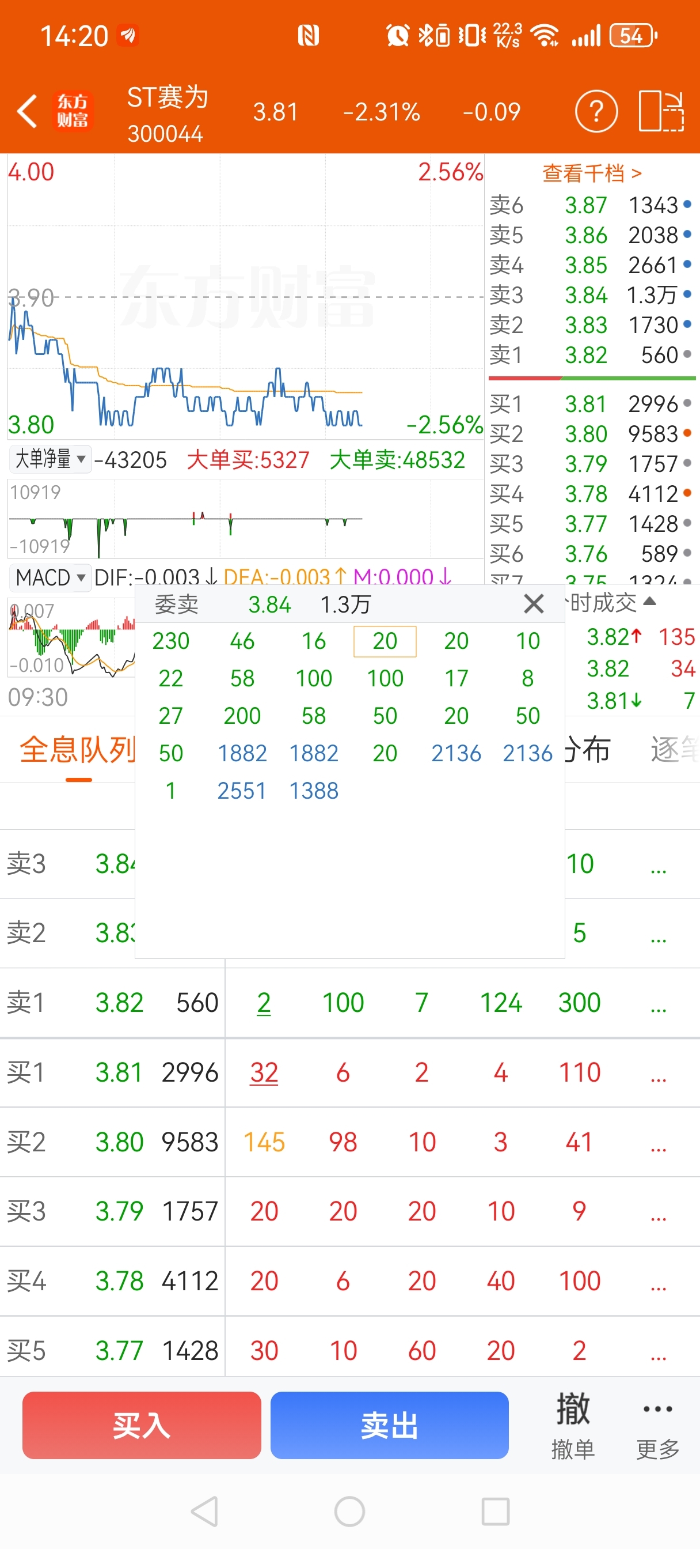
Task: Tap 大单卖:48532 value
Action: (x=397, y=460)
